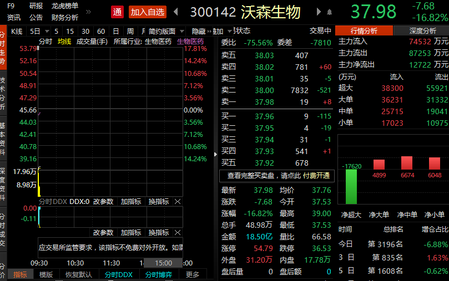Toggle the 分时博弈 indicator at bottom
Screen dimensions: 449x281
click(x=158, y=274)
